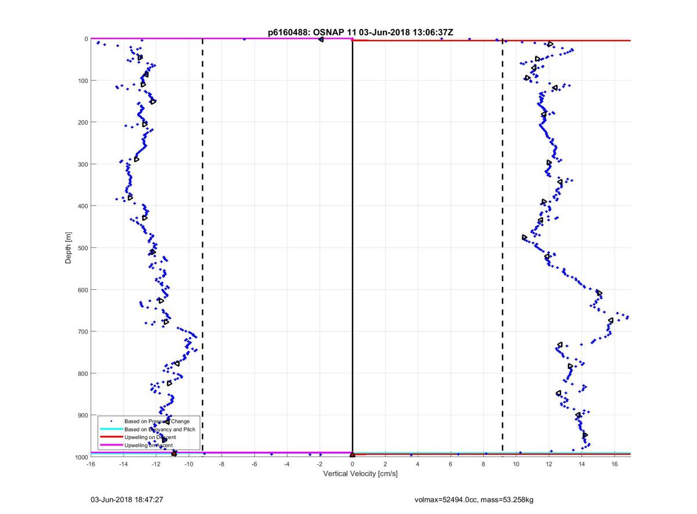
Task: Click the volmax=52494.0cc, mass=53.258kg text
Action: 473,499
